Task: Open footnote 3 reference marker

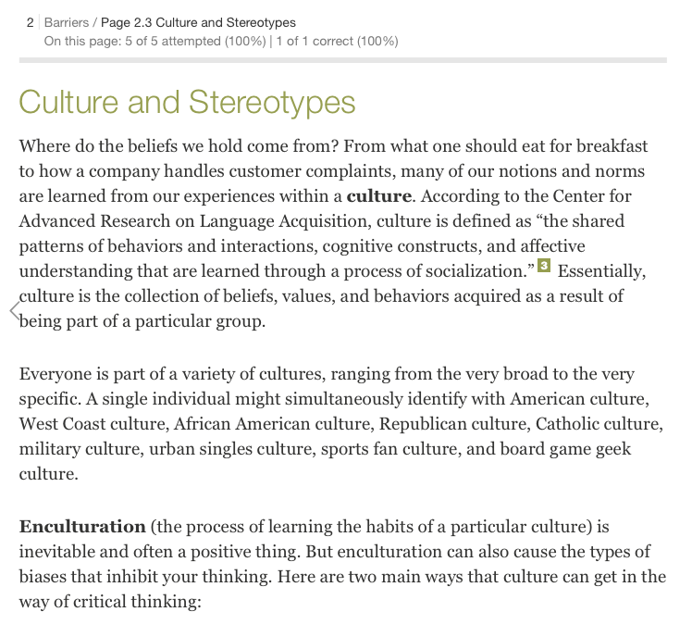Action: point(544,266)
